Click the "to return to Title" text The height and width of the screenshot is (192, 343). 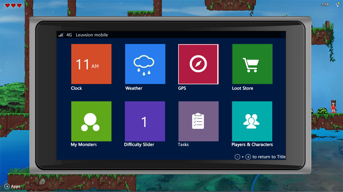[x=269, y=157]
